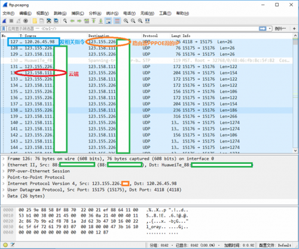Toggle auto-scroll during live capture
Image resolution: width=299 pixels, height=249 pixels.
(x=108, y=21)
